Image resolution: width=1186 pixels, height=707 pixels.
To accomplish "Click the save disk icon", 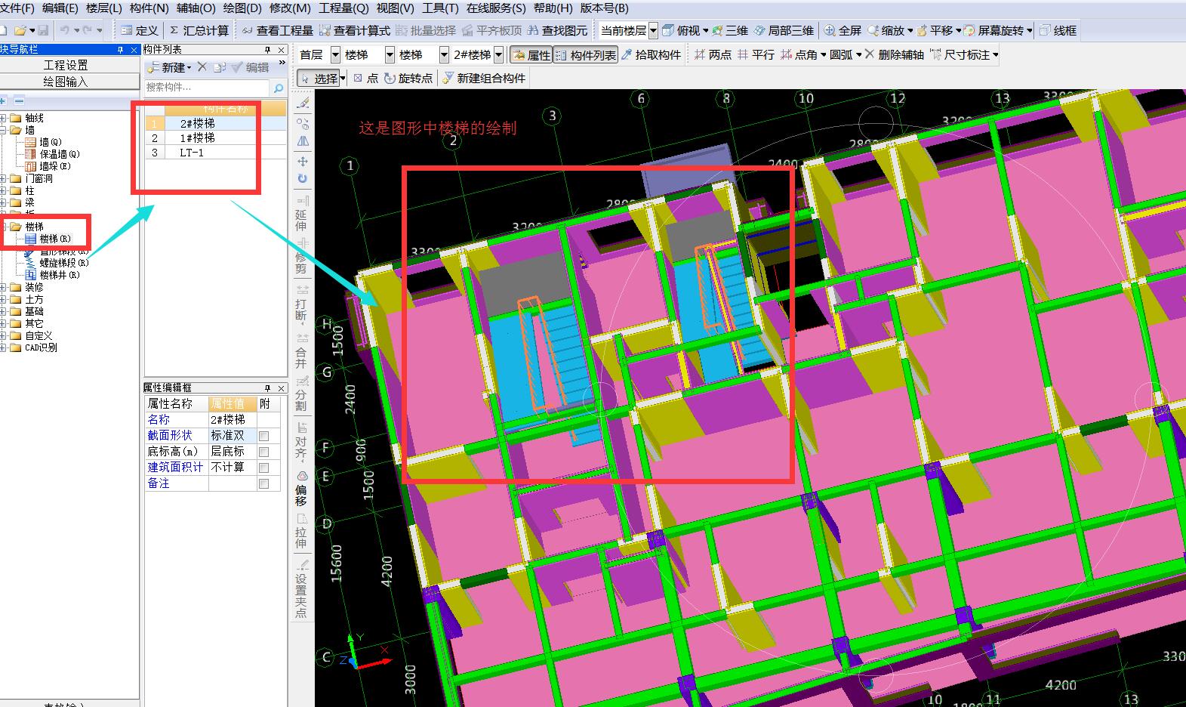I will 43,30.
